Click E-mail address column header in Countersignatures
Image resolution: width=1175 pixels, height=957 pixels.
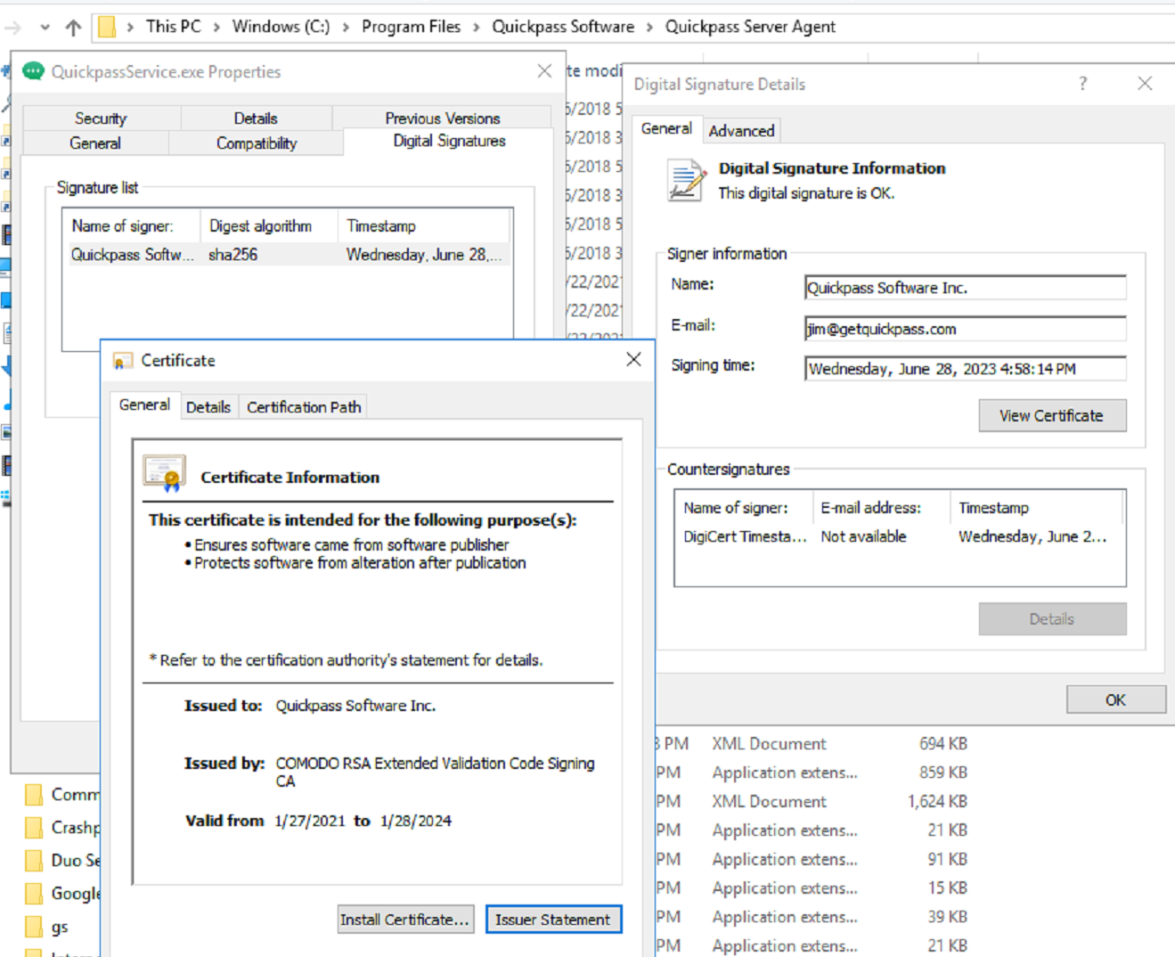tap(880, 508)
